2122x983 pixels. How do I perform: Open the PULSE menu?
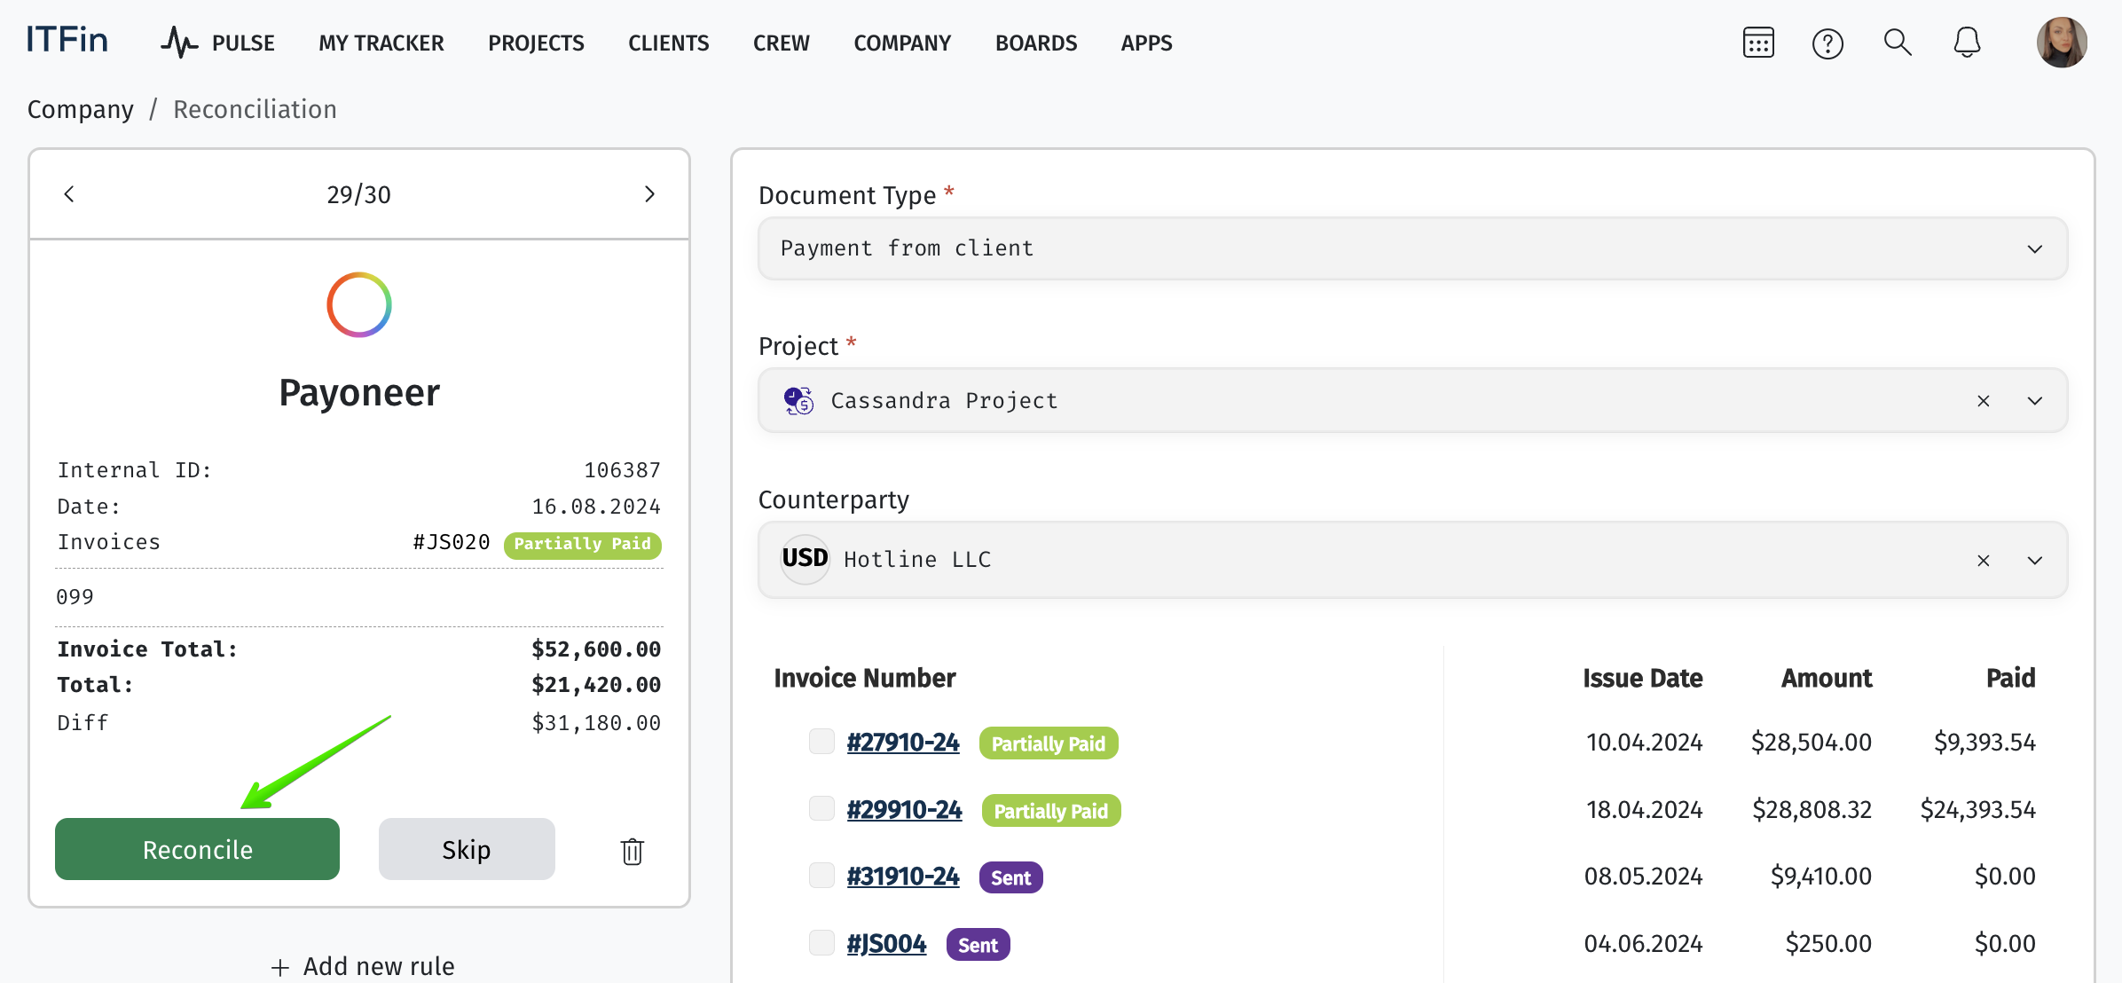pyautogui.click(x=243, y=43)
